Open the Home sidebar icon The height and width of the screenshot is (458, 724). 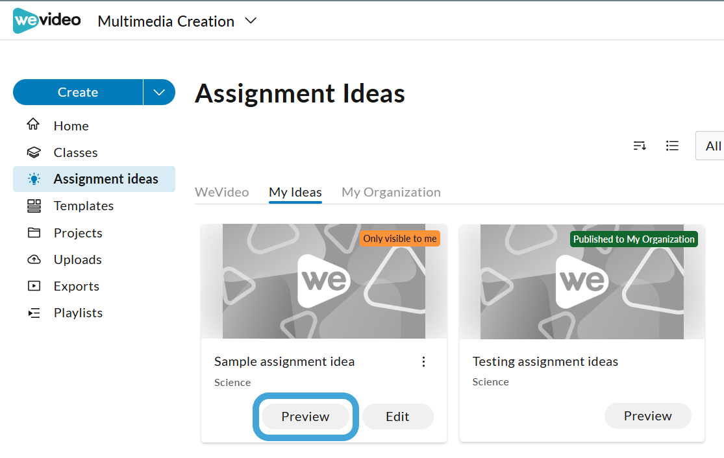33,125
